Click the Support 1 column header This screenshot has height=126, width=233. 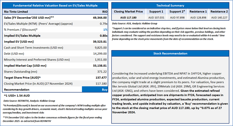click(156, 11)
